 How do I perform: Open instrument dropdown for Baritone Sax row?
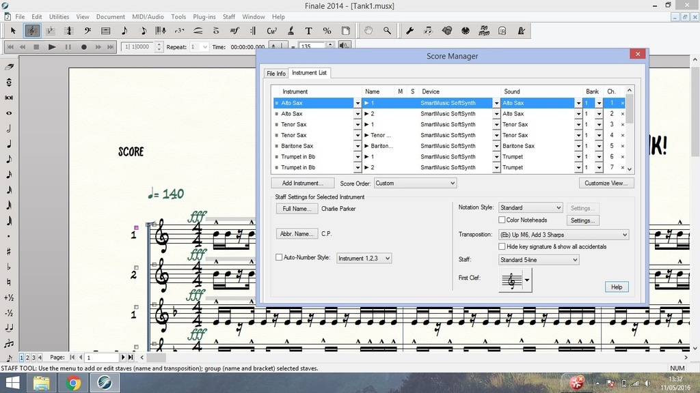(x=357, y=146)
